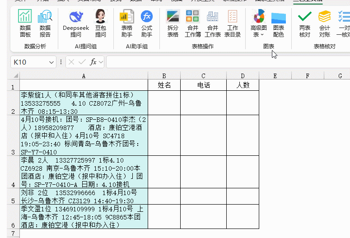Viewport: 350px width, 238px height.
Task: Select column F header
Action: click(x=308, y=76)
